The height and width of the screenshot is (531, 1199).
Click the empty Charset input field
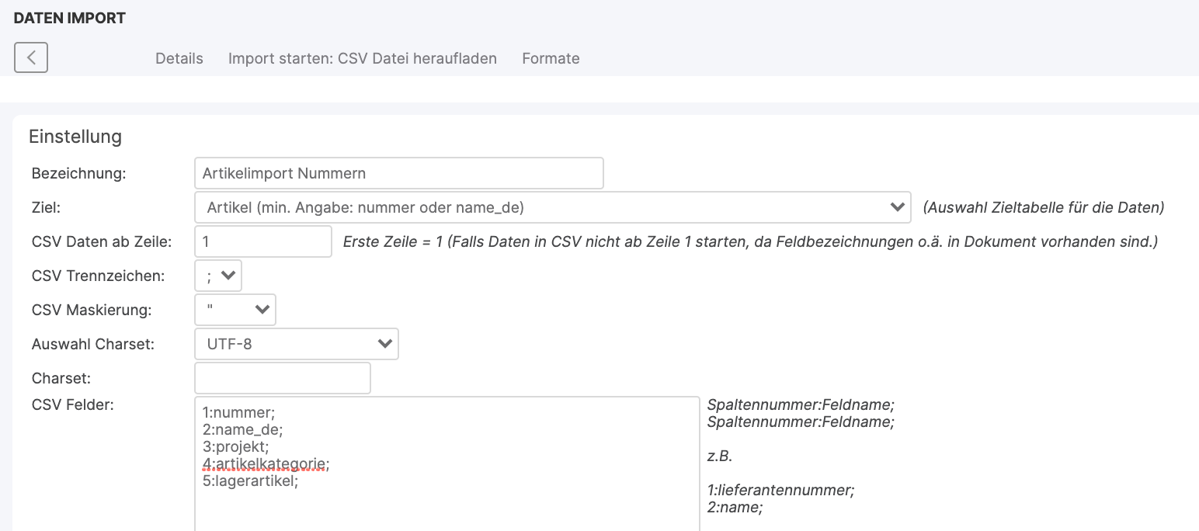(282, 378)
